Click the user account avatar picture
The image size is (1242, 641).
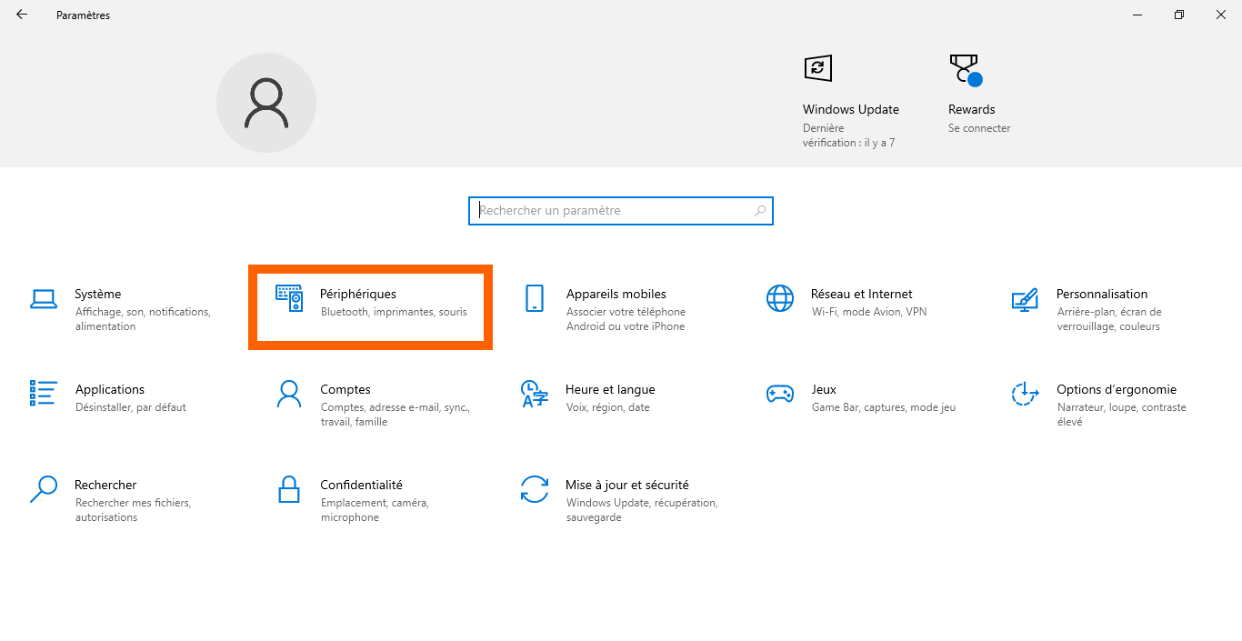pyautogui.click(x=266, y=103)
